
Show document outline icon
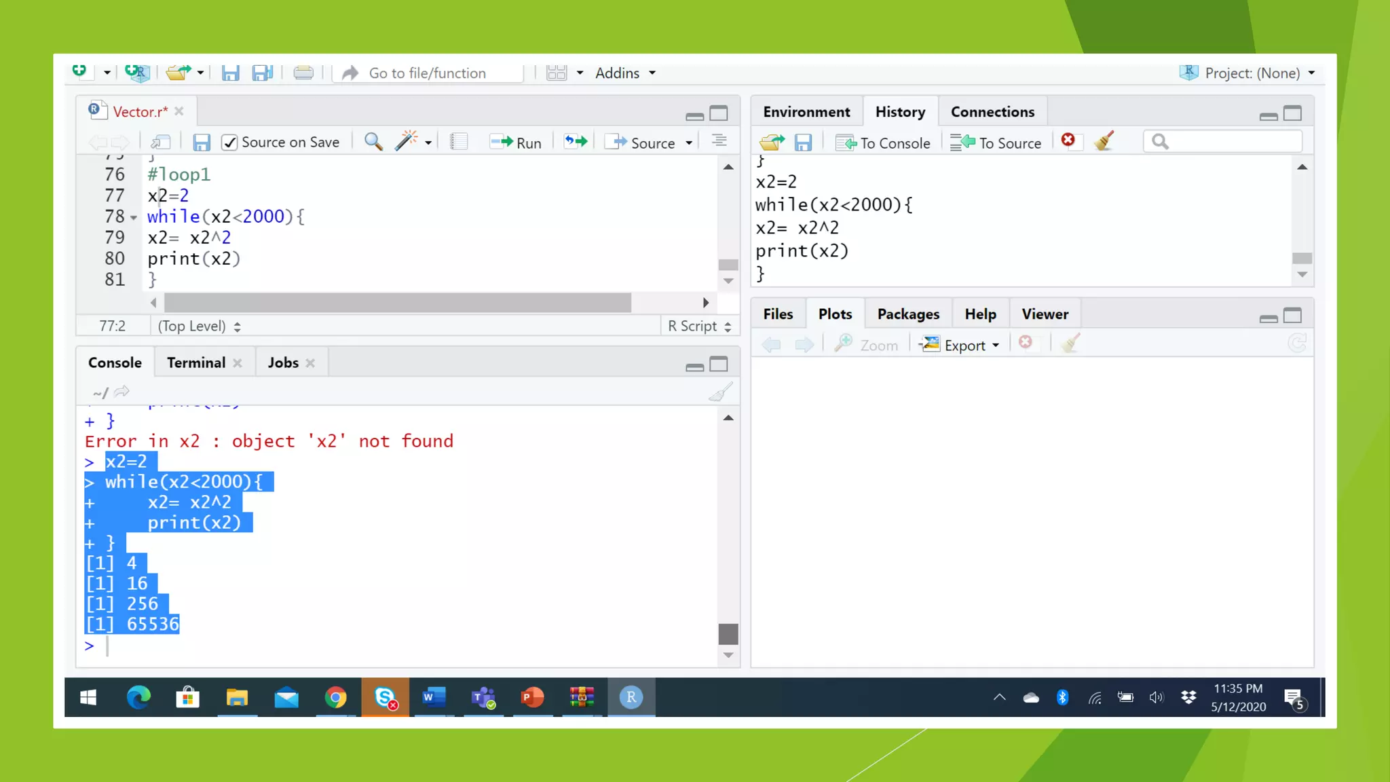point(719,141)
